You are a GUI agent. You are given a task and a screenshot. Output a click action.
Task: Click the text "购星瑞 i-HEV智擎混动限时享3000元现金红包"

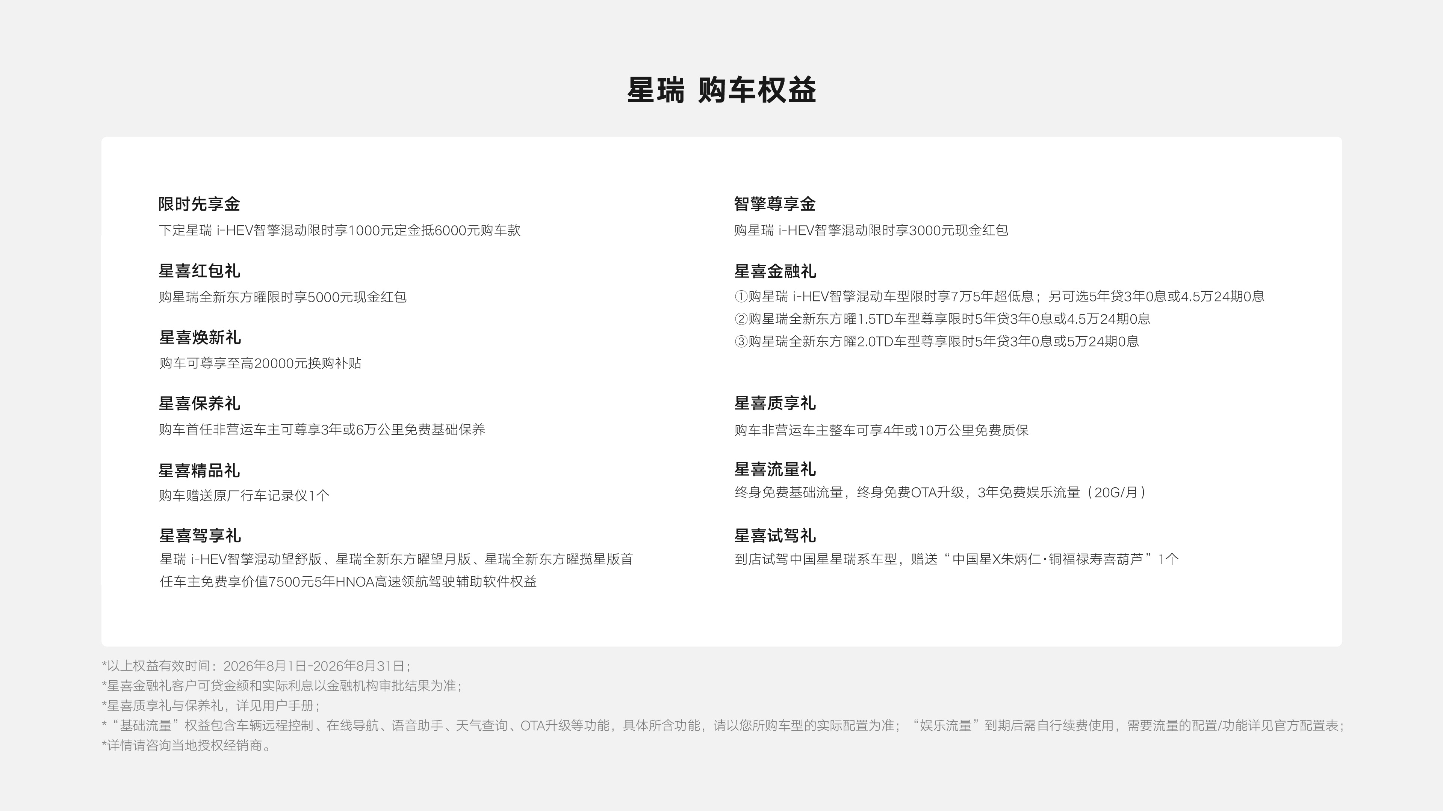point(871,230)
